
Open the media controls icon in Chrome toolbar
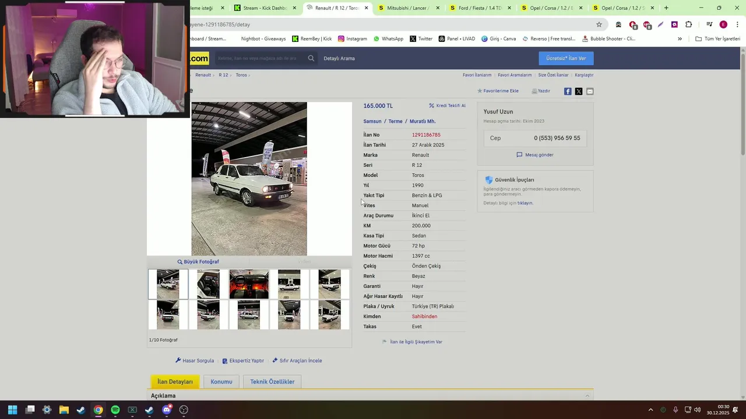coord(709,24)
